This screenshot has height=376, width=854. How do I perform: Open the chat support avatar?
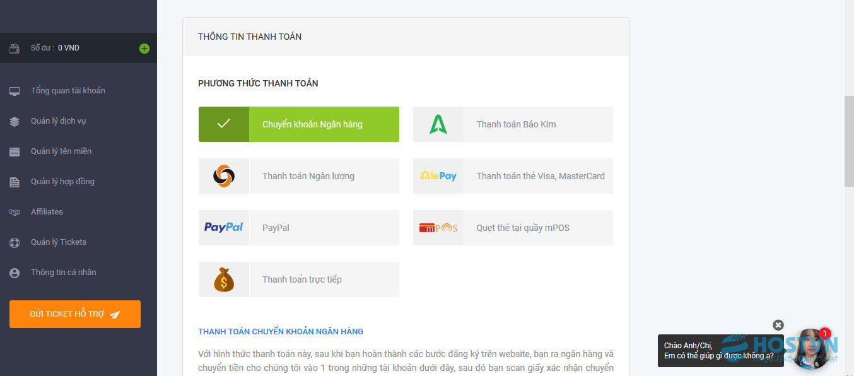coord(810,349)
